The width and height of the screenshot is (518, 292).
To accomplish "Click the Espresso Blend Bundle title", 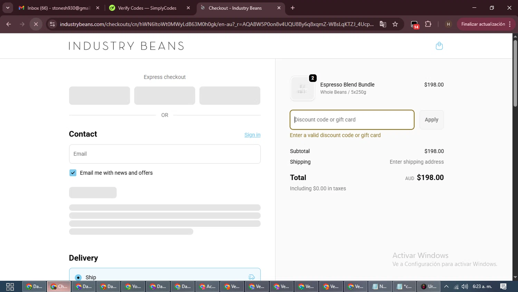I will point(347,84).
